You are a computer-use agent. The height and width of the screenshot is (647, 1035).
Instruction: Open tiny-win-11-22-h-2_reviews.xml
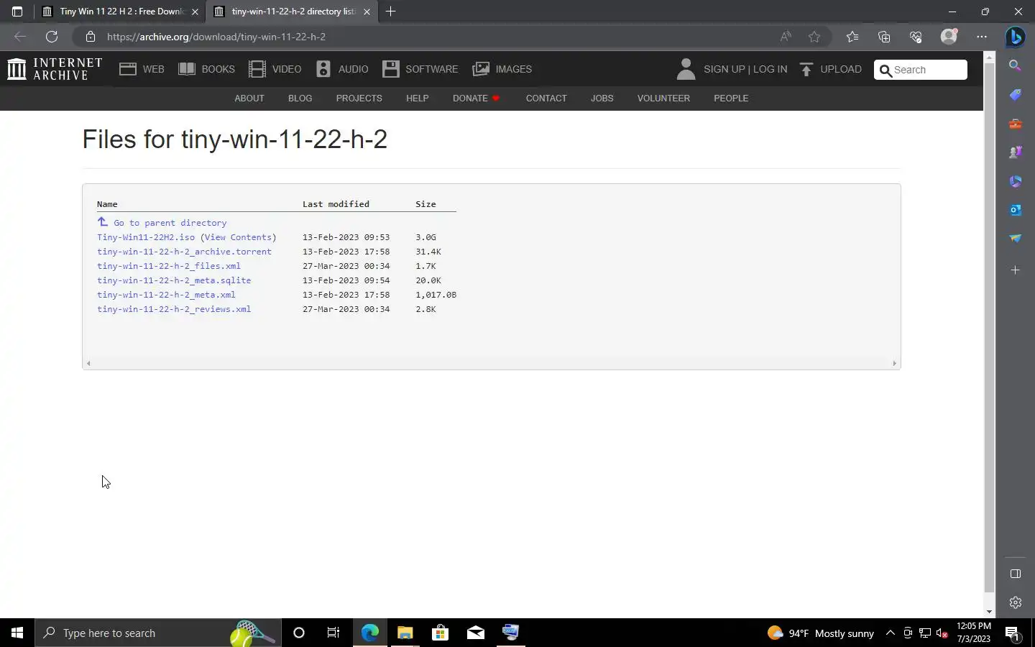174,309
